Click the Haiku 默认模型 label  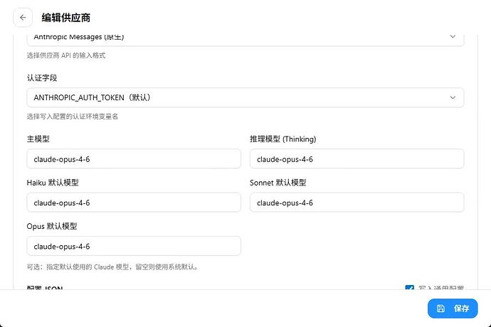tap(53, 183)
